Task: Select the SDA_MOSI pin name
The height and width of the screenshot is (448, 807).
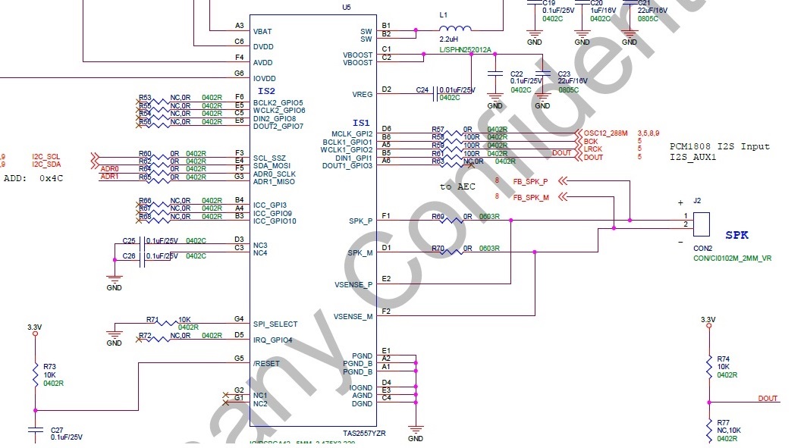Action: point(272,165)
